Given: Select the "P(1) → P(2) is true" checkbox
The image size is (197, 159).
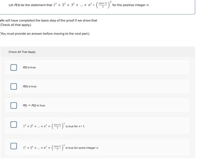Looking at the screenshot, I should (14, 106).
